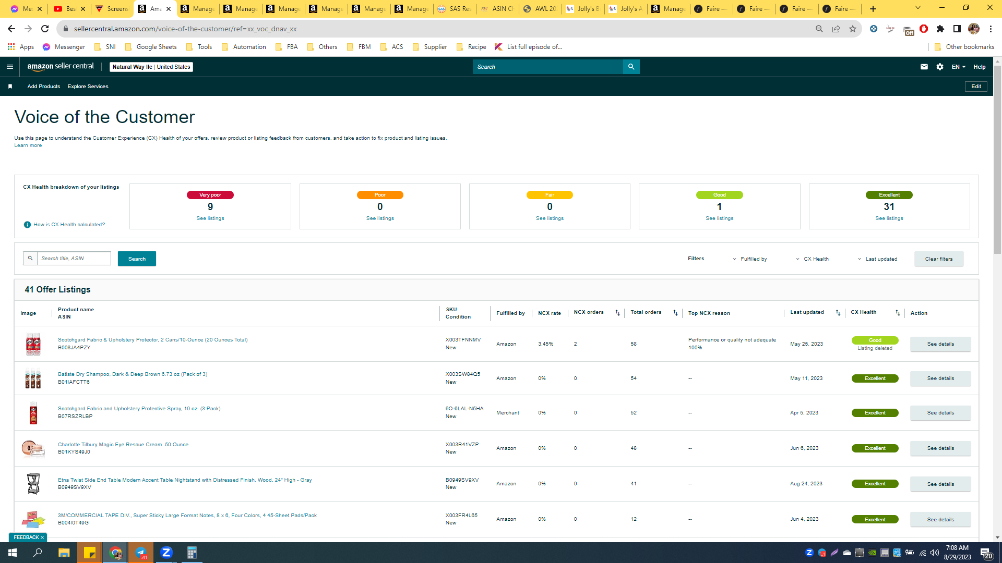See details for Scotchgard Fabric & Upholstery Protector
The height and width of the screenshot is (563, 1002).
[x=940, y=344]
